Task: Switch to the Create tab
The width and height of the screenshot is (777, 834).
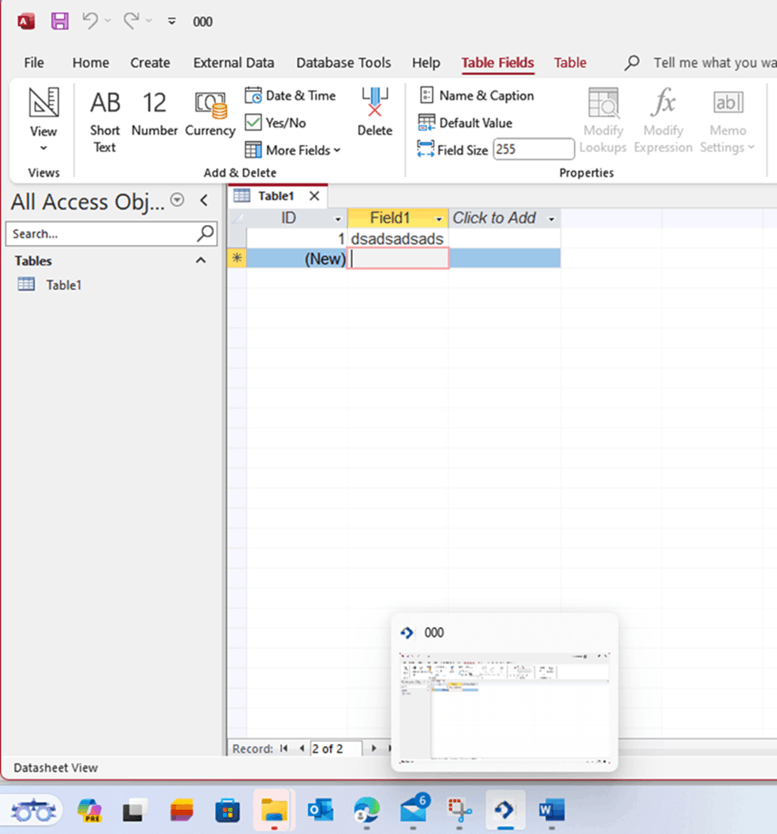Action: [x=151, y=63]
